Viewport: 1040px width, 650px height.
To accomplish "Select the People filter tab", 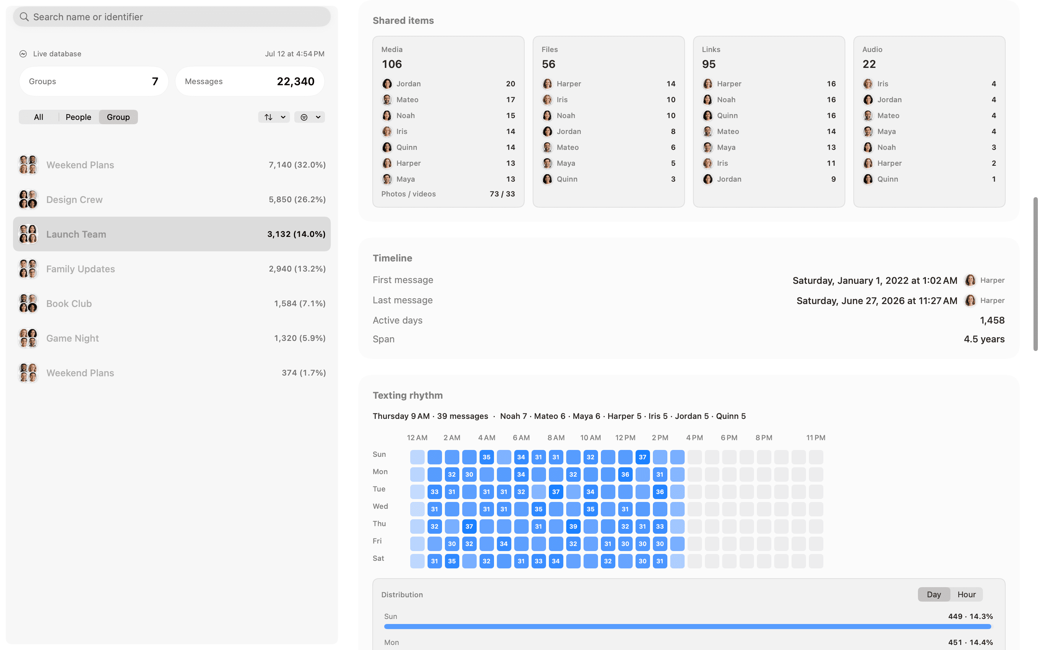I will [79, 117].
